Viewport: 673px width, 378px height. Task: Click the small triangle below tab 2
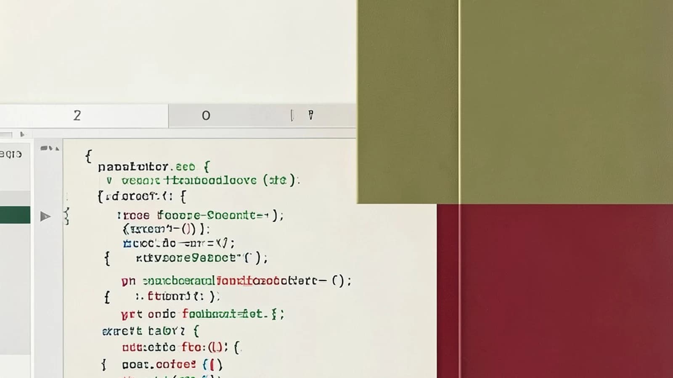[x=22, y=134]
